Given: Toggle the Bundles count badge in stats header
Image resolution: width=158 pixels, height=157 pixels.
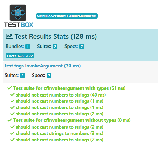Looking at the screenshot, I should [x=28, y=47].
